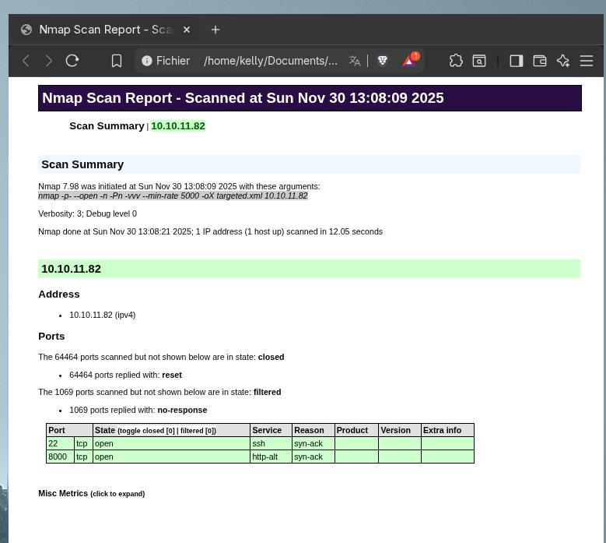Reload the Nmap report page
The height and width of the screenshot is (543, 606).
pyautogui.click(x=72, y=61)
